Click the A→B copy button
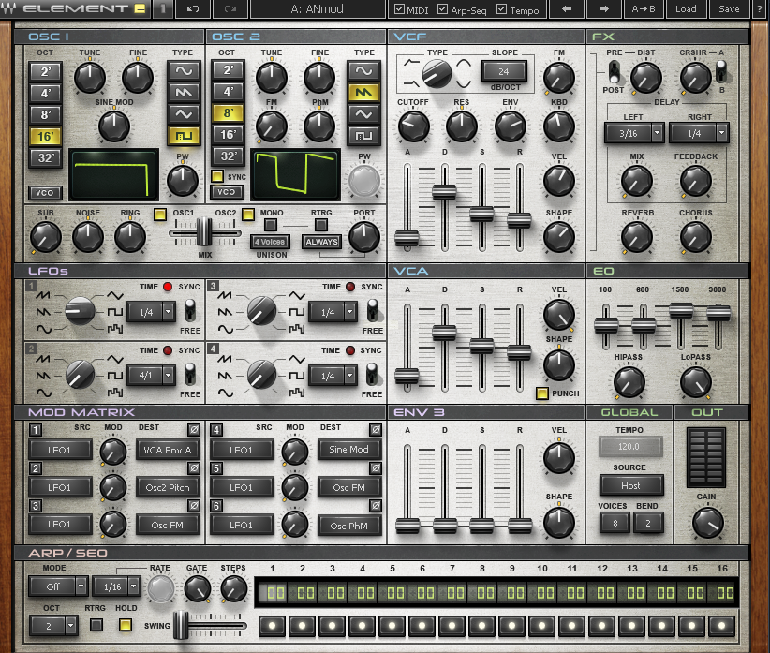The height and width of the screenshot is (653, 770). tap(644, 8)
